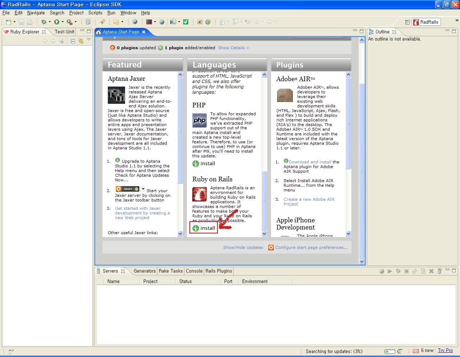The image size is (460, 357).
Task: Click the progress view icon in status bar
Action: 400,351
